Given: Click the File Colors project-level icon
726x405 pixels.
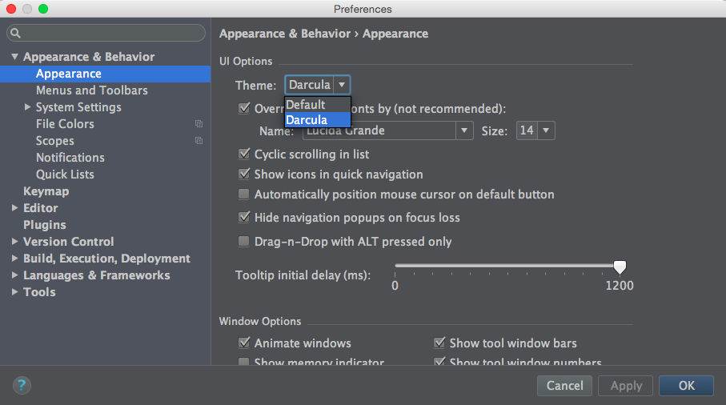Looking at the screenshot, I should coord(199,123).
